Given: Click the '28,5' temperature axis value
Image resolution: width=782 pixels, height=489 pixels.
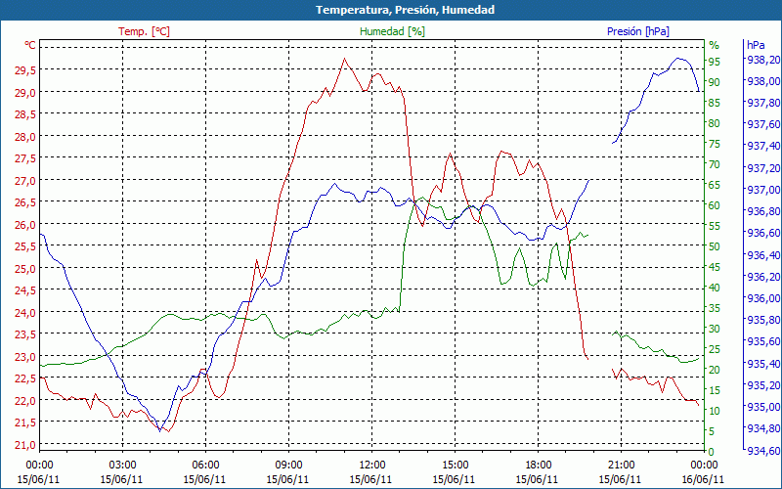Looking at the screenshot, I should [x=25, y=114].
